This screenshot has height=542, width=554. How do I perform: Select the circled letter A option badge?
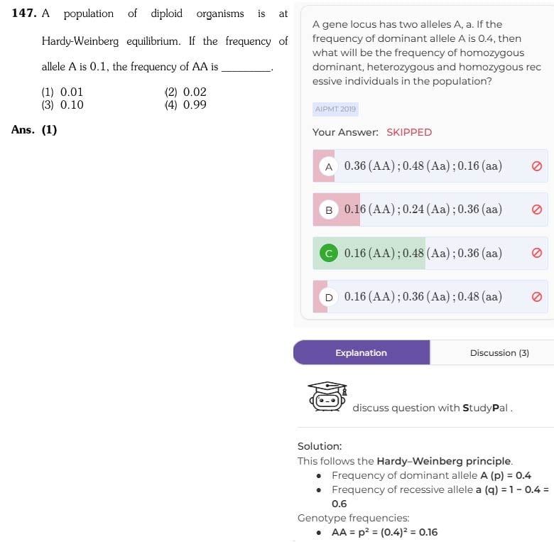tap(329, 166)
